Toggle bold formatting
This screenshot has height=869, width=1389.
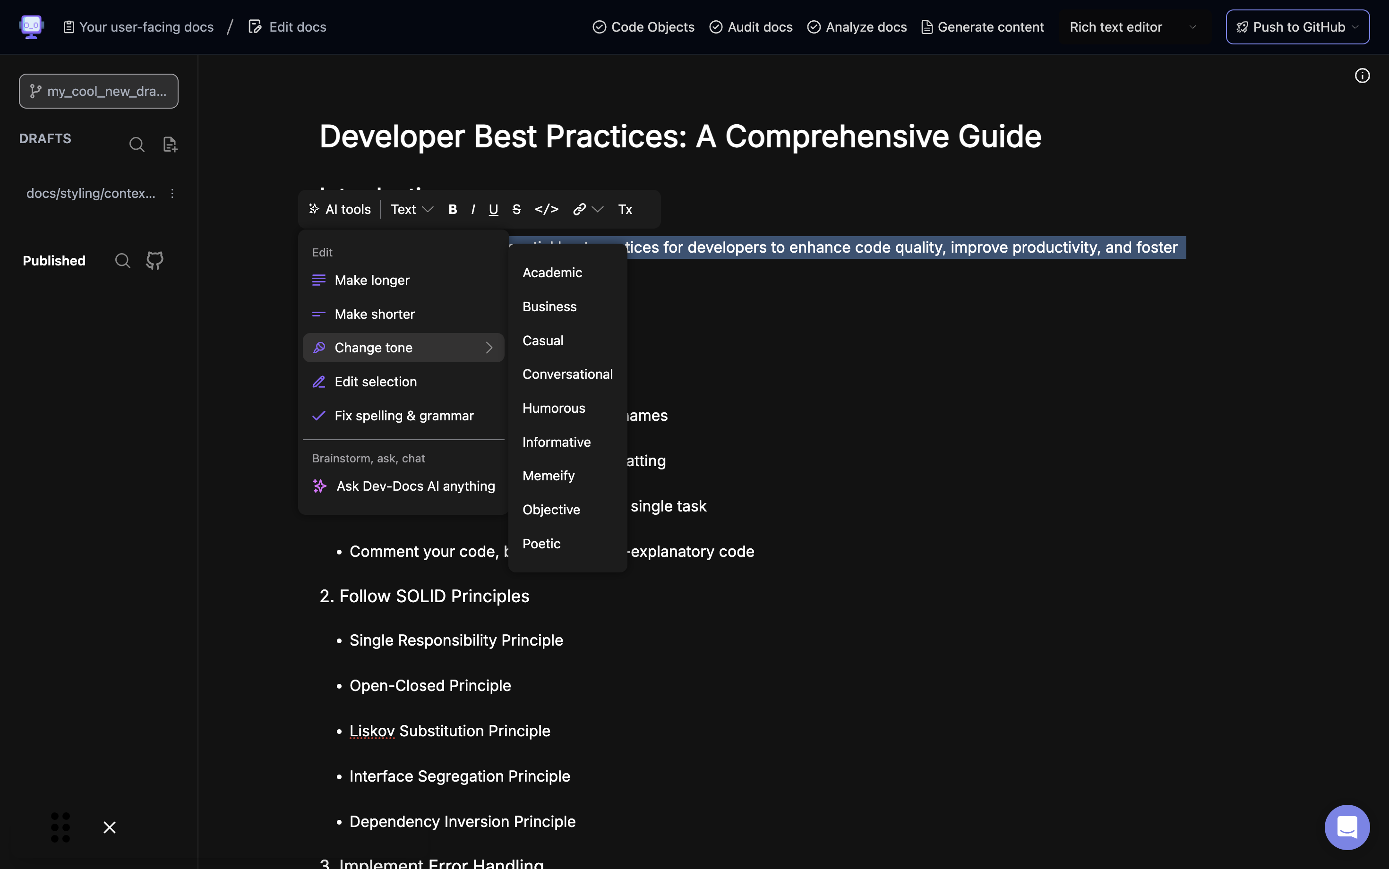[453, 209]
